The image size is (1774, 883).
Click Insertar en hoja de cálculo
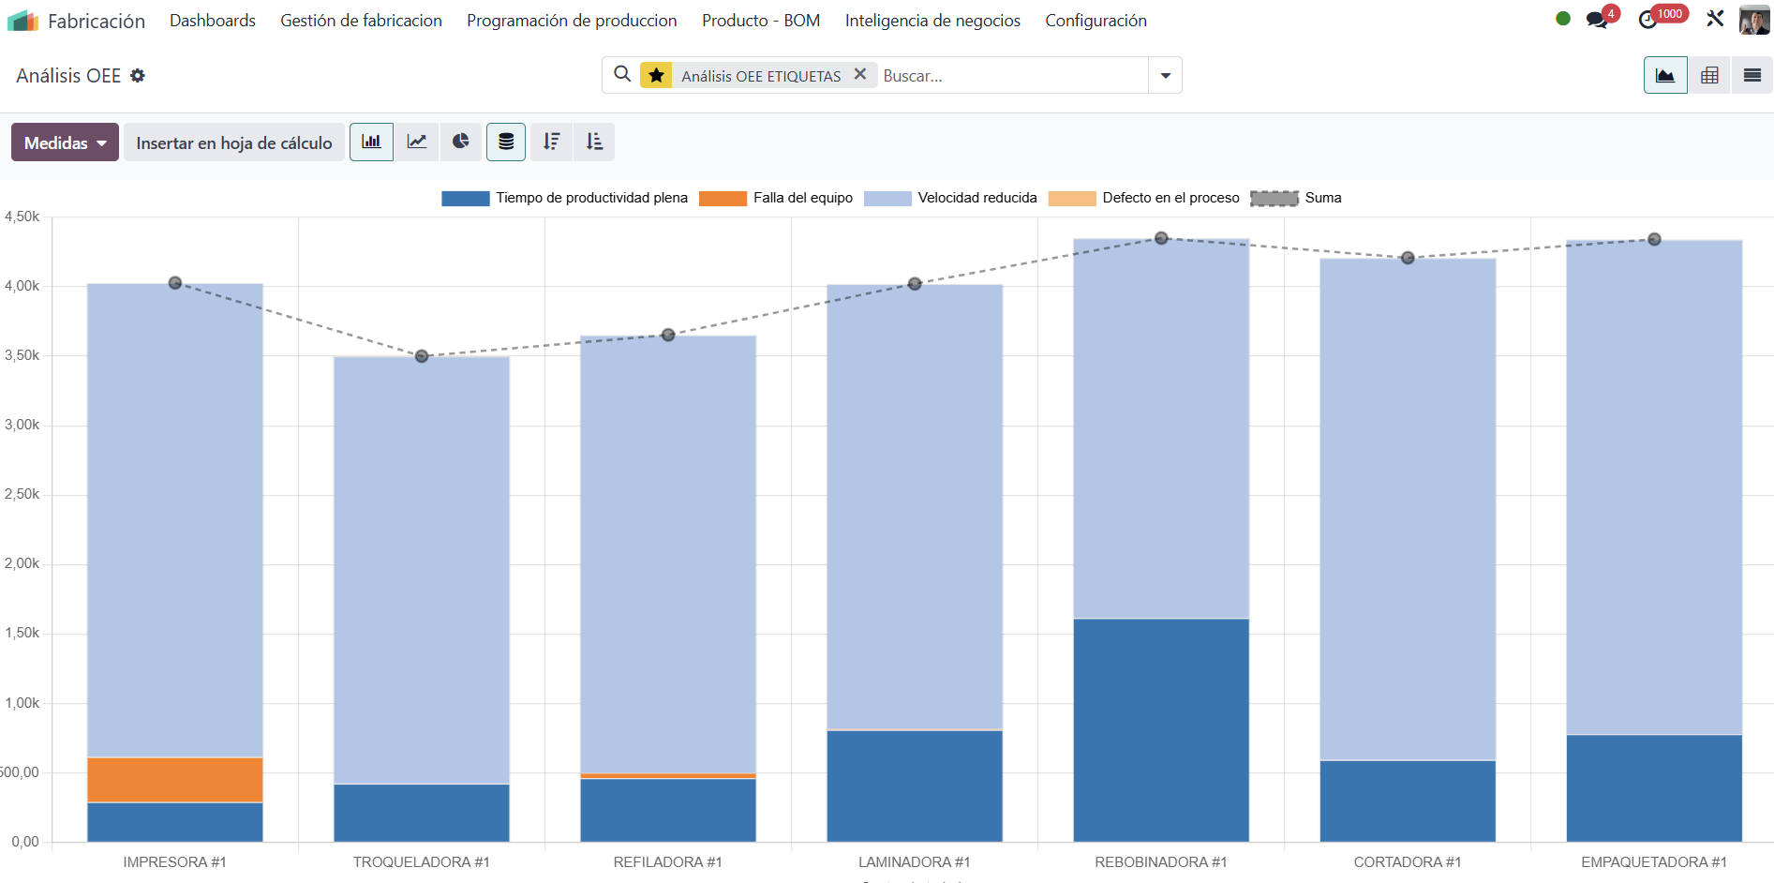pyautogui.click(x=233, y=142)
